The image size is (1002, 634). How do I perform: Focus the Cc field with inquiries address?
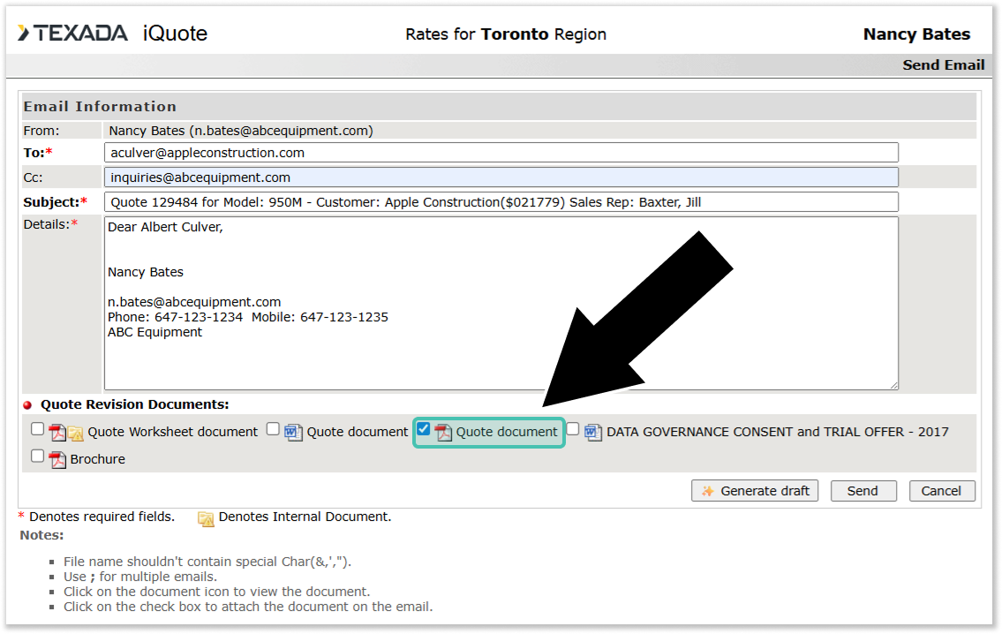click(501, 177)
